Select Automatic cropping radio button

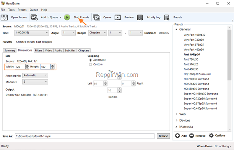coord(91,60)
